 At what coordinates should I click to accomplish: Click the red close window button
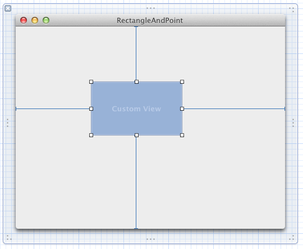(24, 20)
